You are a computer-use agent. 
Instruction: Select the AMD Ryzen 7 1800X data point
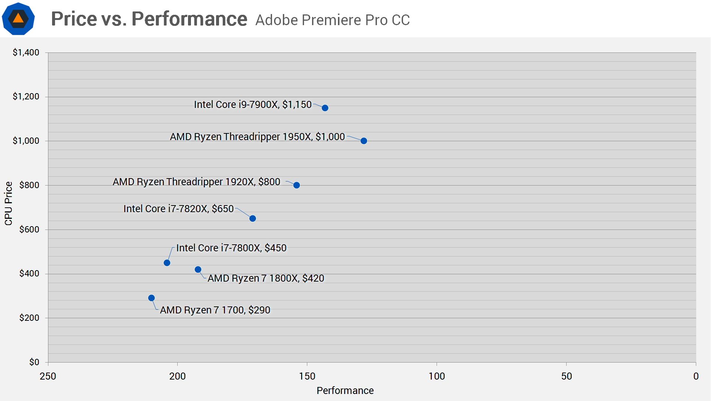198,269
